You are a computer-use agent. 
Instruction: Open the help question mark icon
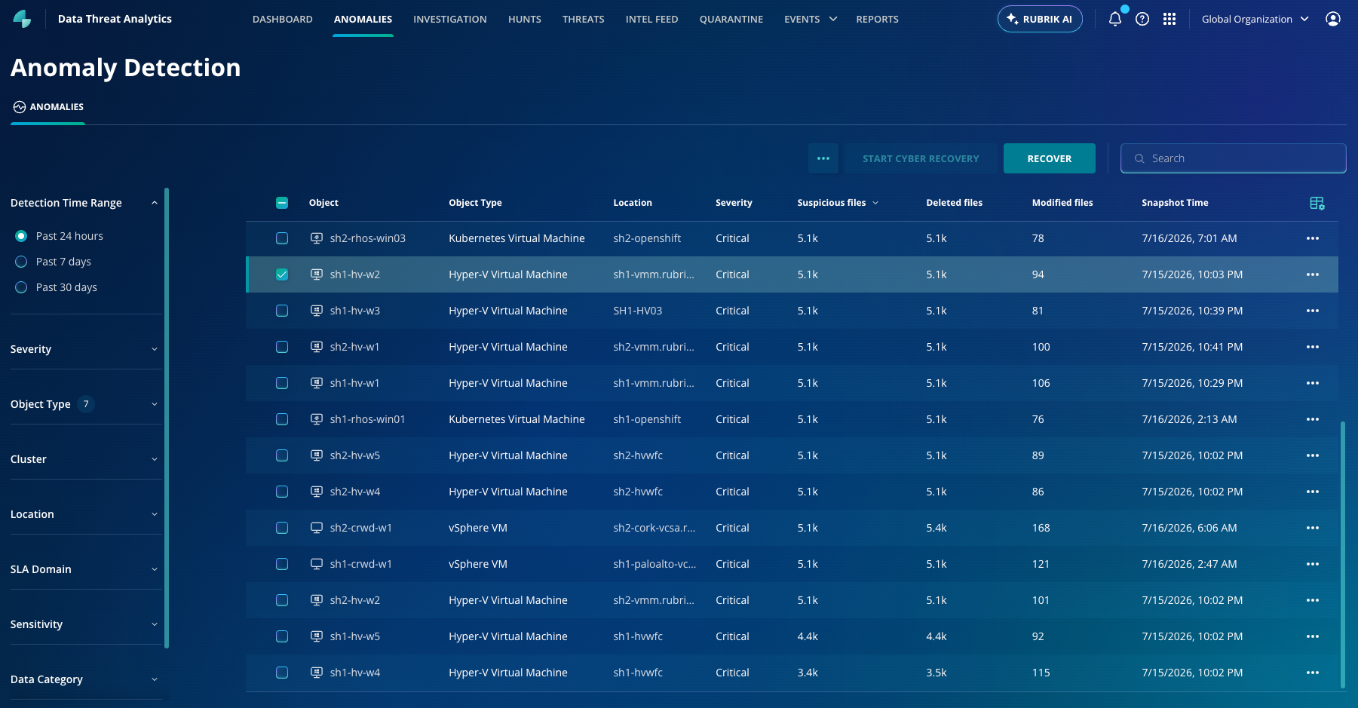click(x=1142, y=19)
